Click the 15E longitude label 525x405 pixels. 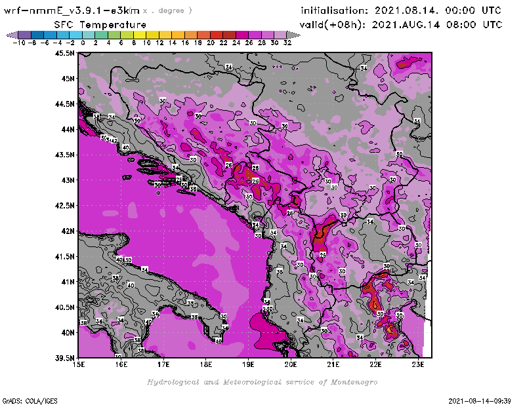79,364
